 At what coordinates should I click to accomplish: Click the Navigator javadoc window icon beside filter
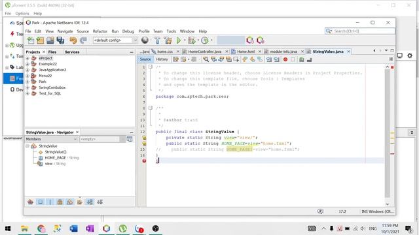point(130,139)
